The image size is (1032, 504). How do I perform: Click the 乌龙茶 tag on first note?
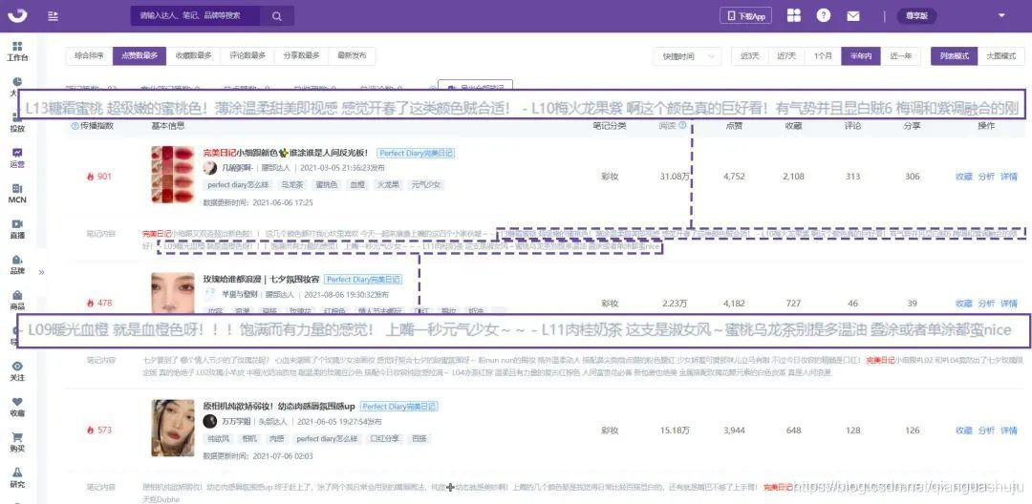pos(290,184)
